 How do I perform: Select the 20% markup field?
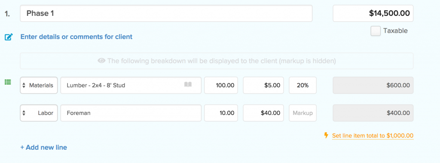303,85
